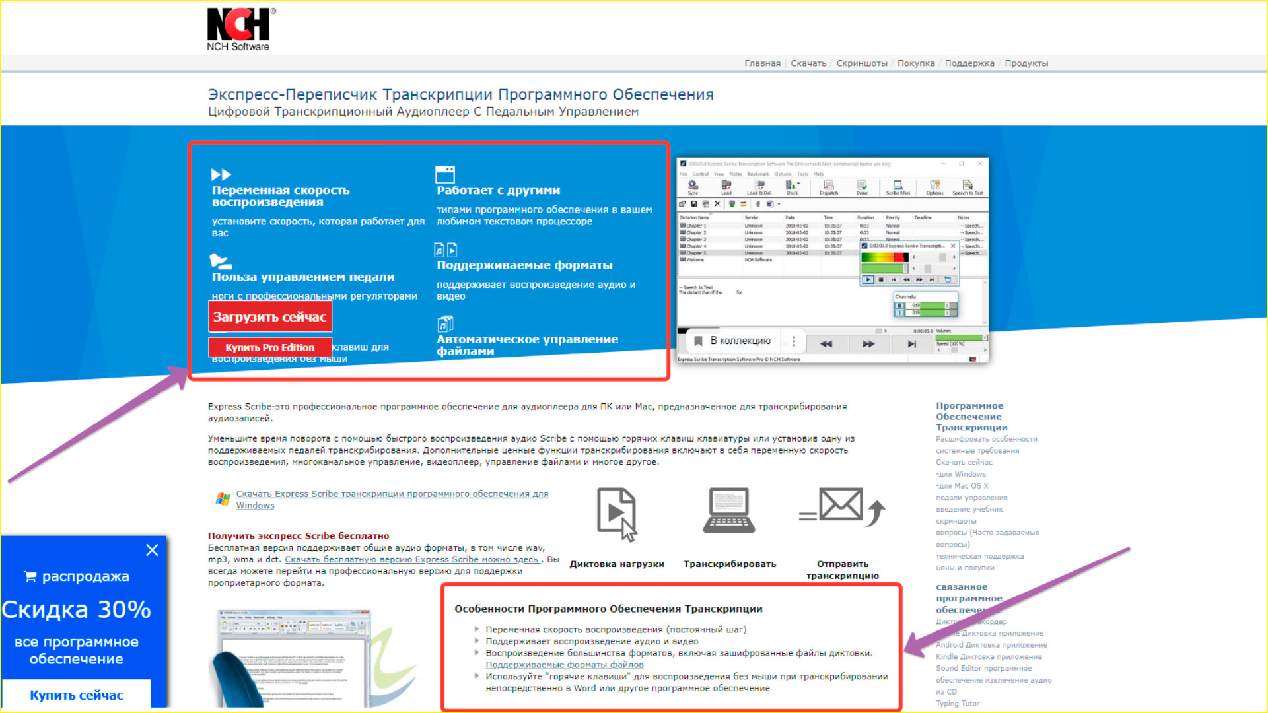Image resolution: width=1268 pixels, height=713 pixels.
Task: Click the NCH Software logo
Action: 241,29
